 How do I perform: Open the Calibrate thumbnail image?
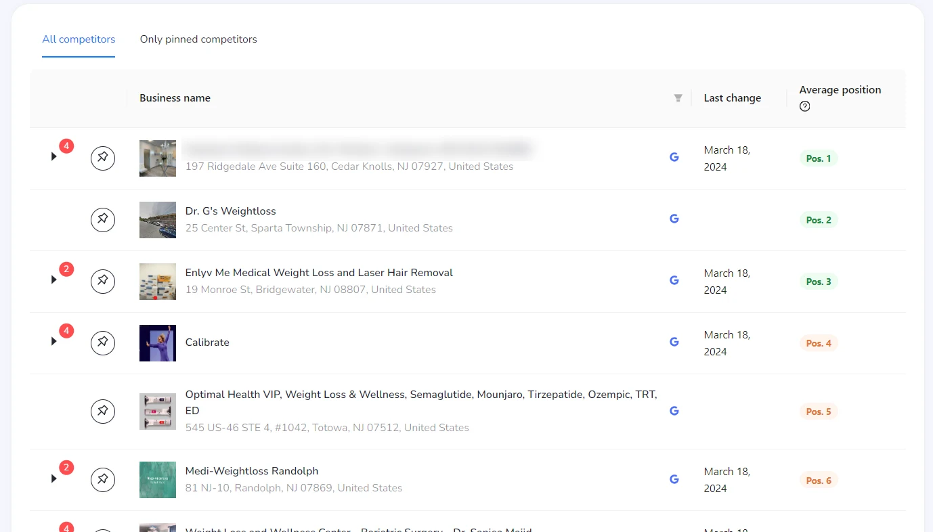tap(158, 343)
